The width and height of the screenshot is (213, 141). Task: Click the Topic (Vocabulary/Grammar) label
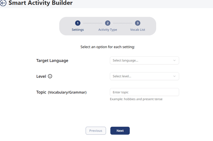61,92
